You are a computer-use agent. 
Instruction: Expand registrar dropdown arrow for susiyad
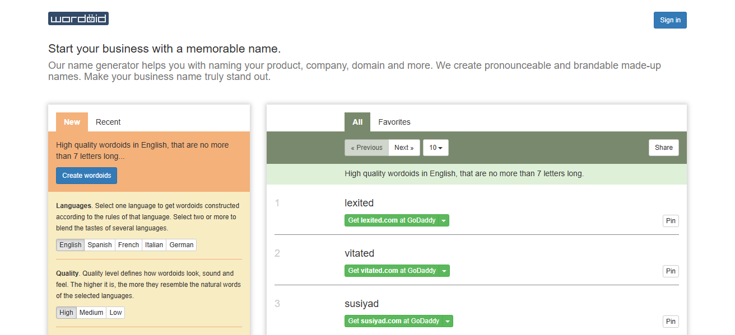click(x=448, y=321)
